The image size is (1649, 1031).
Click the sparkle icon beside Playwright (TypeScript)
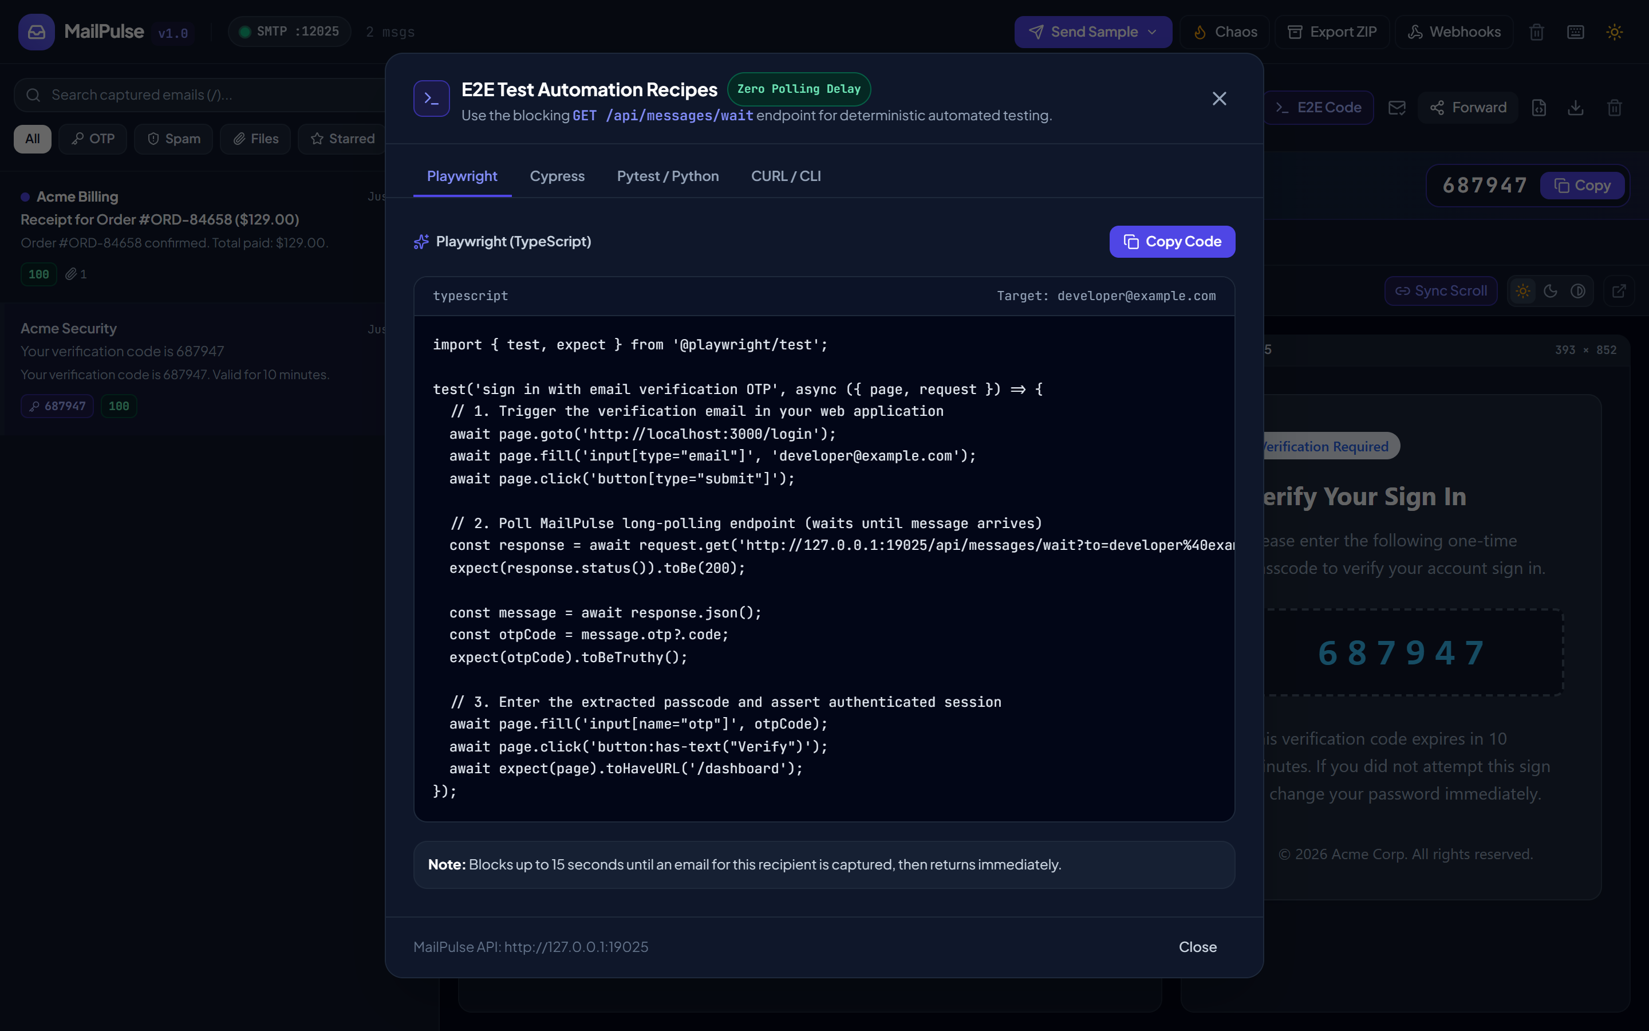tap(421, 242)
